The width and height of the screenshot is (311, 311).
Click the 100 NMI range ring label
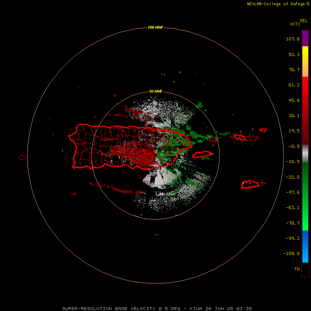pos(155,27)
